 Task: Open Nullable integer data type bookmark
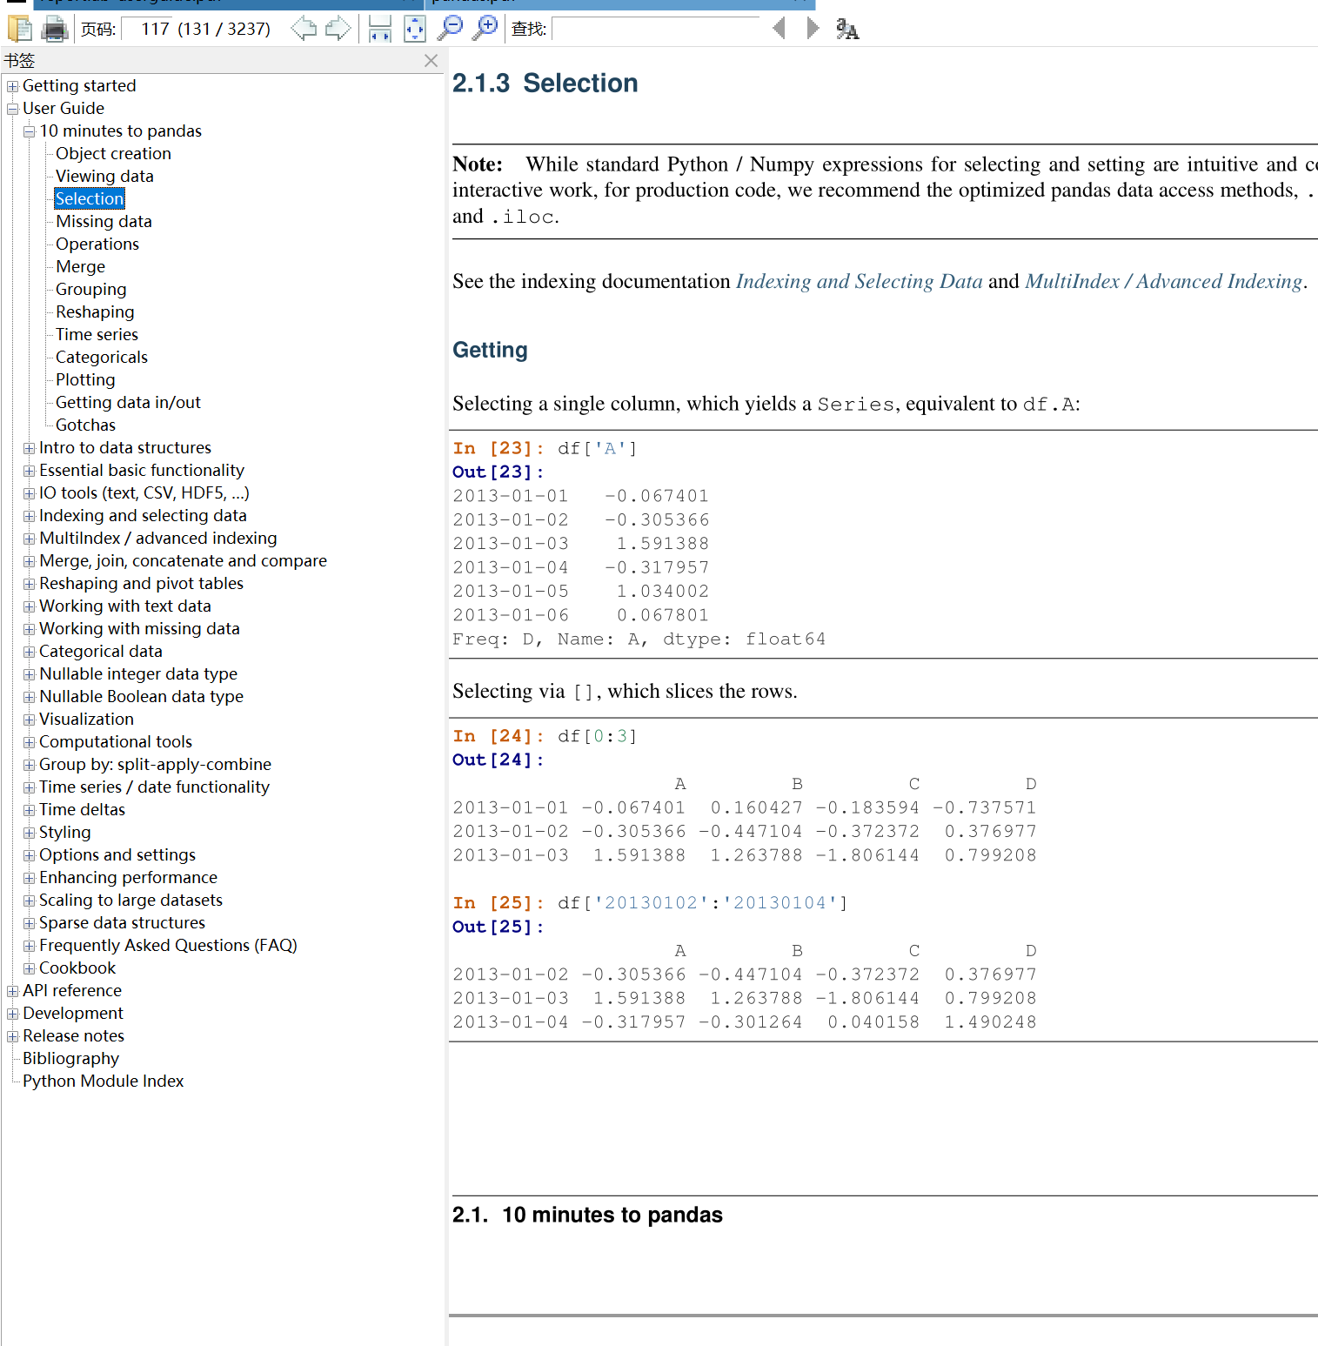tap(137, 673)
